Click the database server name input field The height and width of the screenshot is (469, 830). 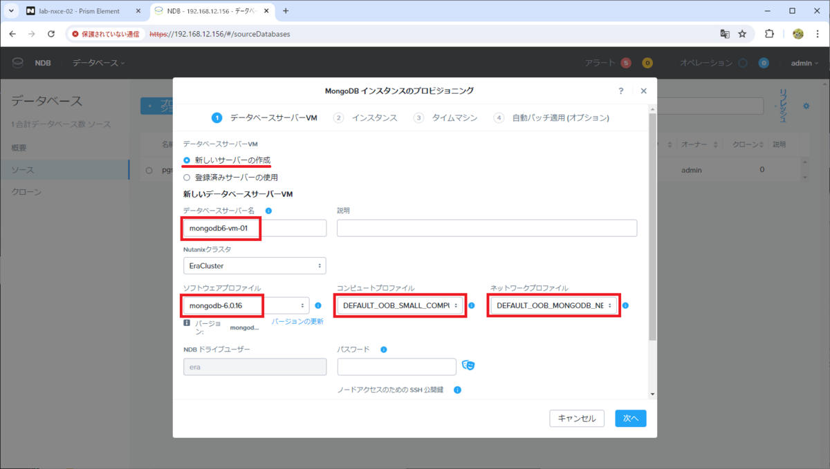point(255,228)
